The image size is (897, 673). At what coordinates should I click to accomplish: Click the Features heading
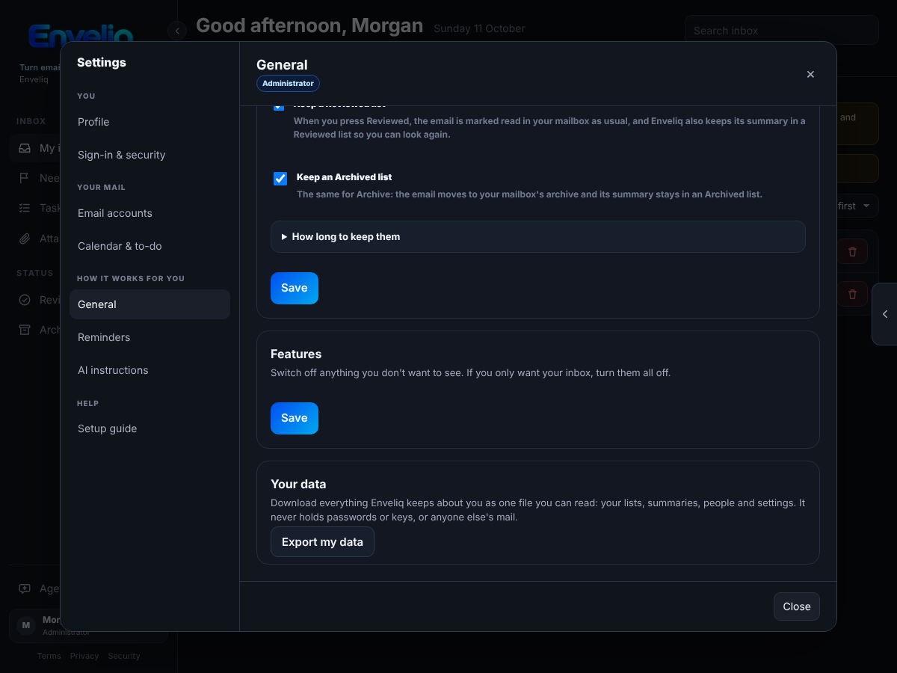296,354
